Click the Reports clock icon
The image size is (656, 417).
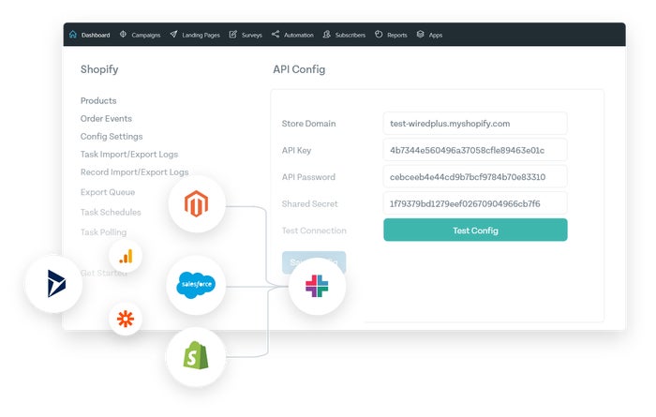pyautogui.click(x=379, y=35)
